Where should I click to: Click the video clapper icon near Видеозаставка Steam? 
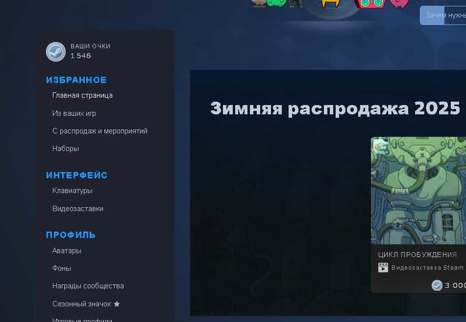[x=383, y=267]
